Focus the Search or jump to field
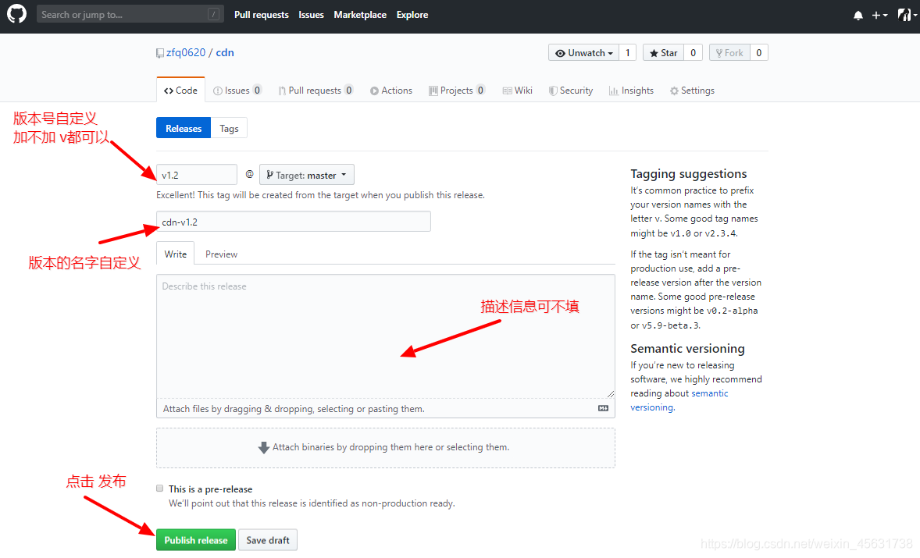 click(x=130, y=14)
